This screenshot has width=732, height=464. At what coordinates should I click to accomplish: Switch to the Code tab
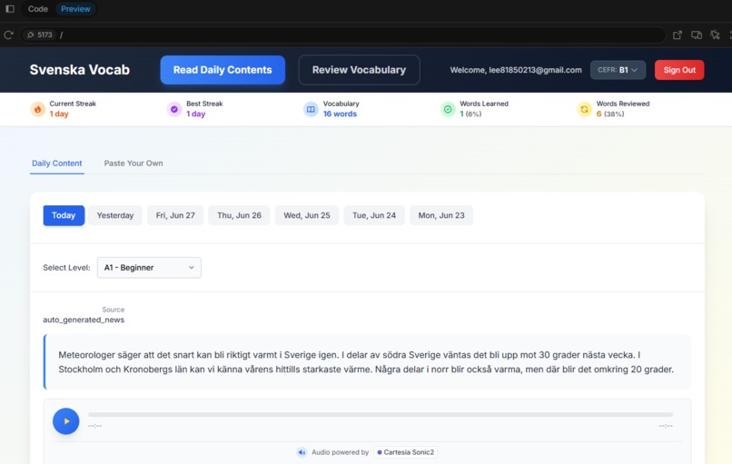(38, 9)
